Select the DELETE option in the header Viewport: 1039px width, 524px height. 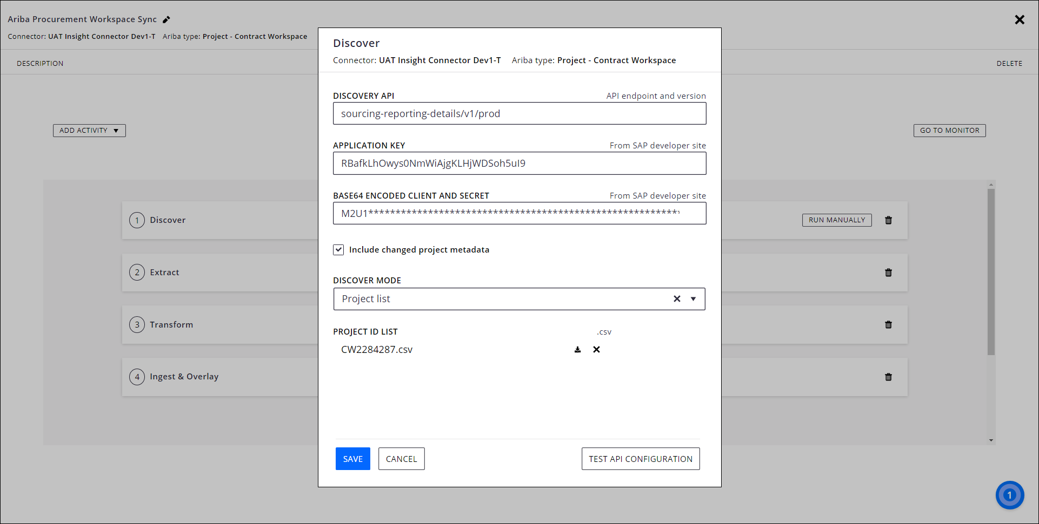1009,63
